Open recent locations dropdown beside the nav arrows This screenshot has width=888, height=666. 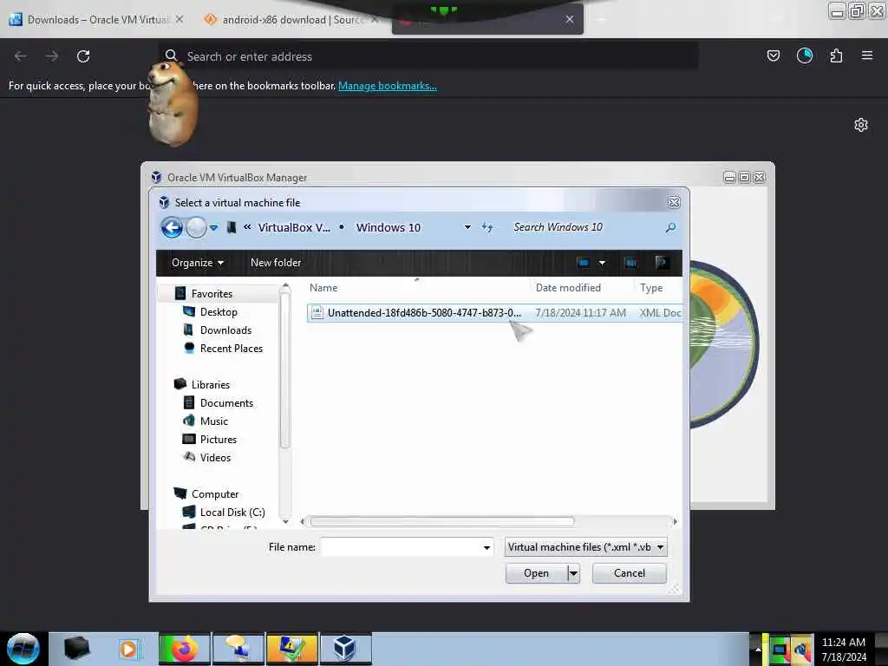tap(213, 228)
